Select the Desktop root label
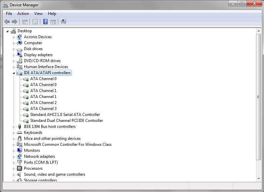The width and height of the screenshot is (264, 192). (x=25, y=31)
